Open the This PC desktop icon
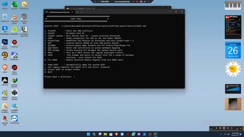This screenshot has height=137, width=244. tap(5, 5)
